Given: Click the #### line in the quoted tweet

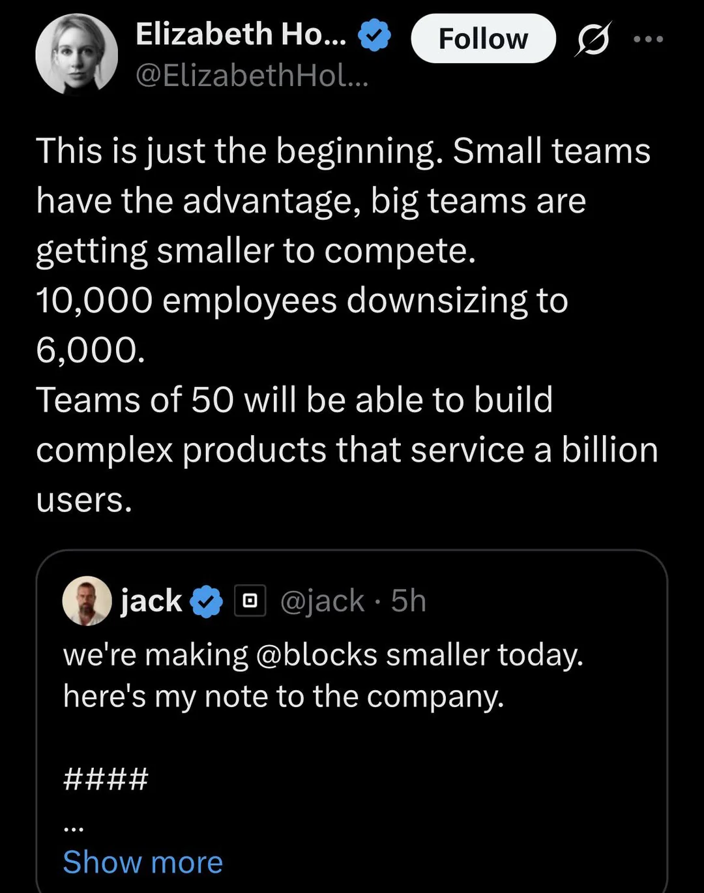Looking at the screenshot, I should [106, 778].
